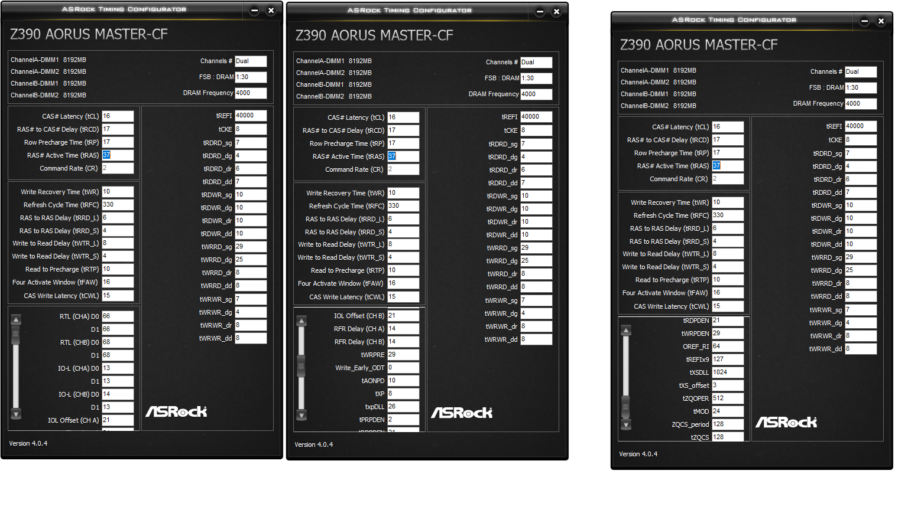Click RTL (CHA) D0 field in left window

click(118, 316)
